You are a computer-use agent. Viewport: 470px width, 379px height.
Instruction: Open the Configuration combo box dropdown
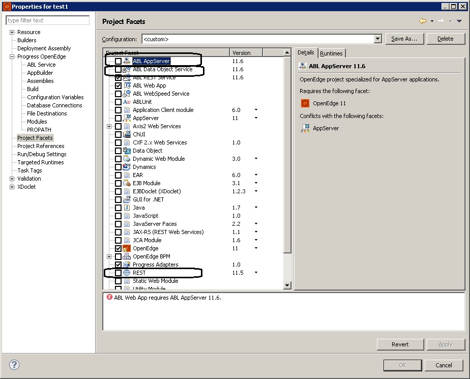[x=377, y=39]
